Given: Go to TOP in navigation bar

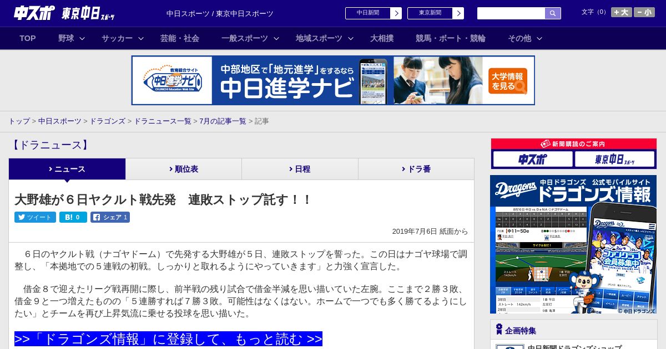Looking at the screenshot, I should 28,38.
